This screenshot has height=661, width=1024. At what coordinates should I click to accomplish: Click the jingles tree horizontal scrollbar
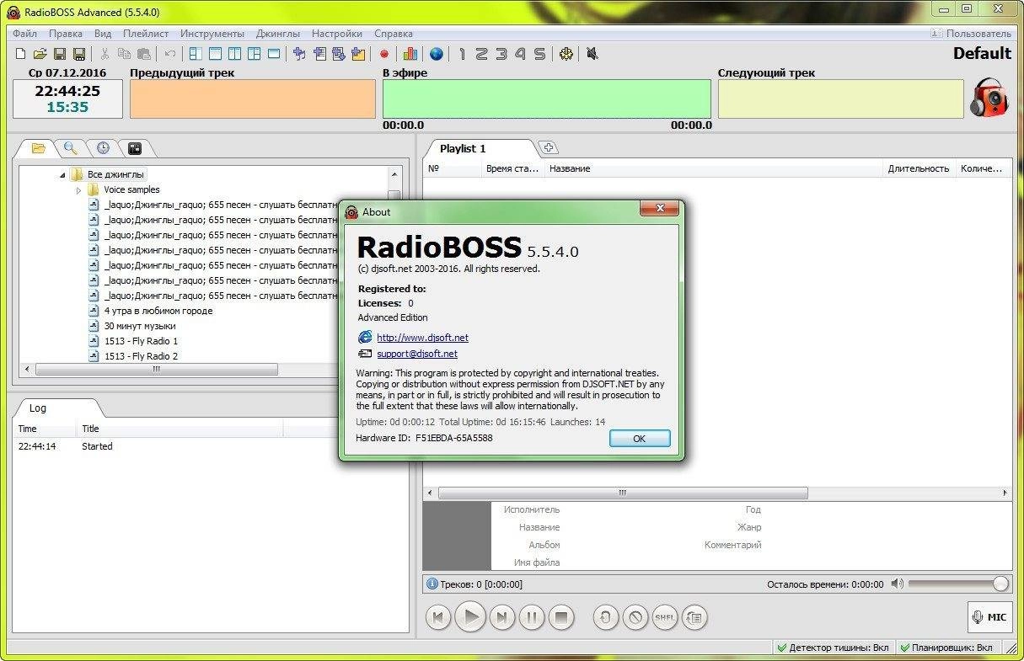pos(156,369)
